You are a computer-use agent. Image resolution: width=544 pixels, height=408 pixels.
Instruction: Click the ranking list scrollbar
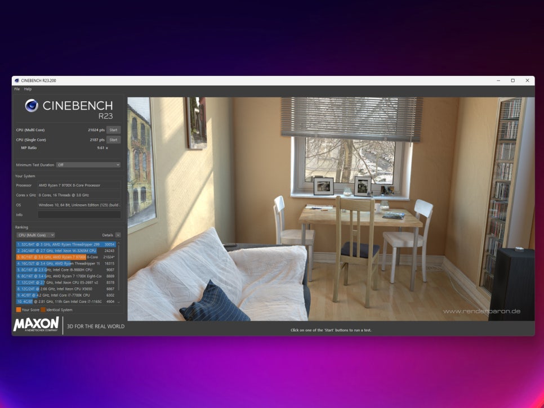[119, 268]
